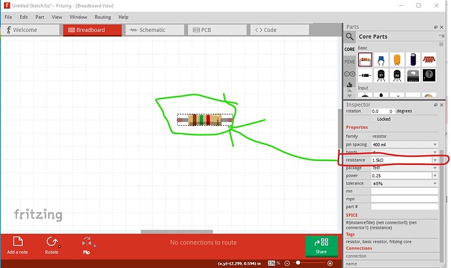The image size is (451, 268).
Task: Switch to the Breadboard tab
Action: point(92,30)
